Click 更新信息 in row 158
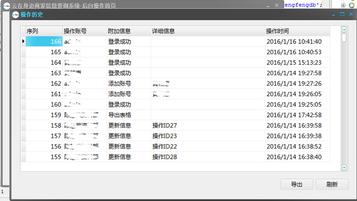 coord(120,125)
